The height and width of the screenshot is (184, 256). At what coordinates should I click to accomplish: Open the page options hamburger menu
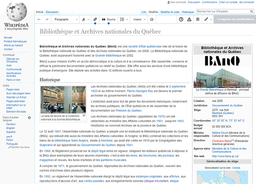coord(198,19)
